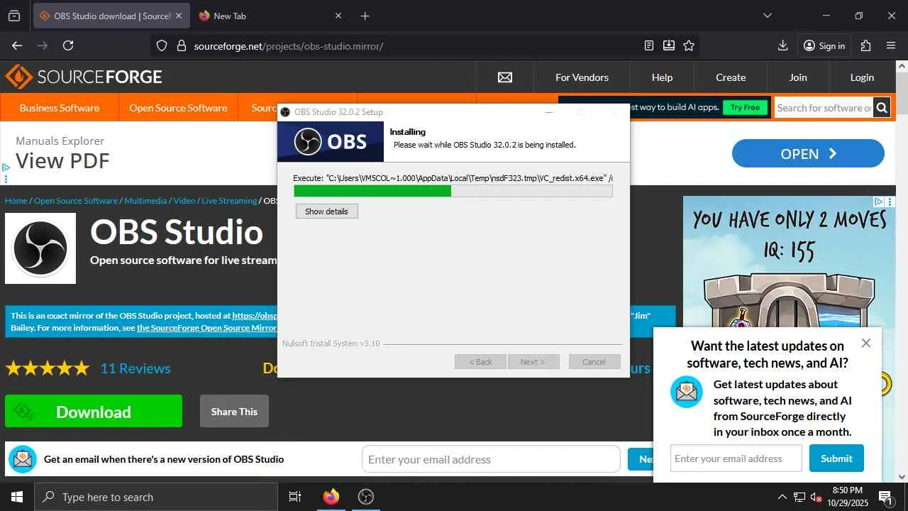Open the Help menu item

(x=662, y=77)
